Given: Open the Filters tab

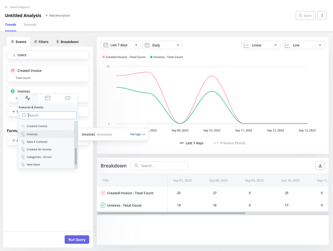Looking at the screenshot, I should click(41, 42).
